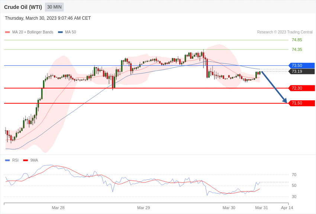The width and height of the screenshot is (316, 214).
Task: Click the 74.35 resistance level label
Action: point(297,49)
